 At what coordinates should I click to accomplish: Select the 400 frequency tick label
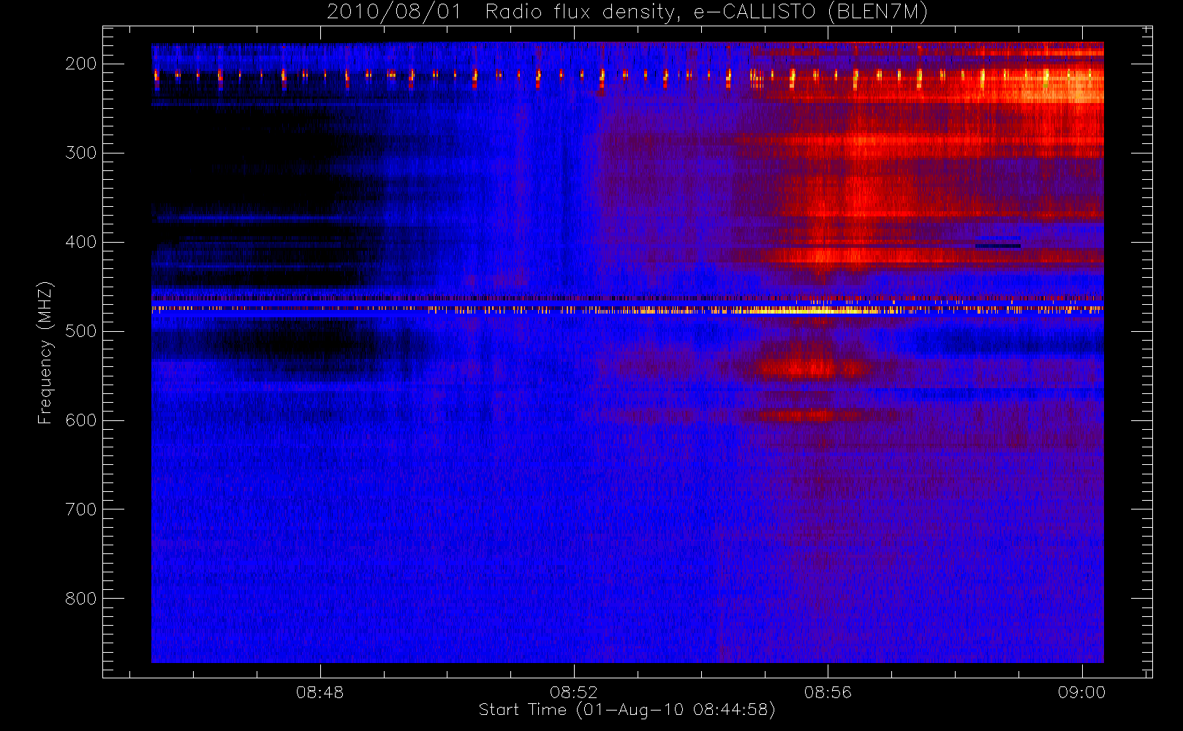(x=80, y=242)
